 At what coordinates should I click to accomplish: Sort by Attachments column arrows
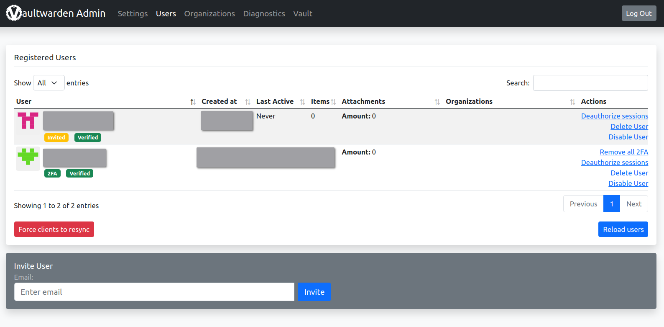[x=437, y=102]
